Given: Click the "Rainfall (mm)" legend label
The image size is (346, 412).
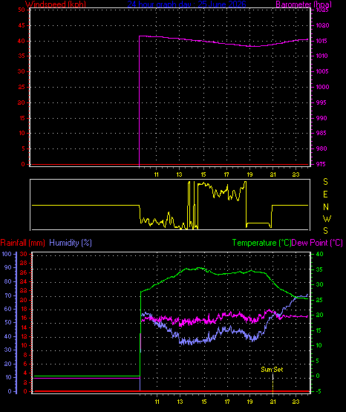Looking at the screenshot, I should tap(22, 243).
